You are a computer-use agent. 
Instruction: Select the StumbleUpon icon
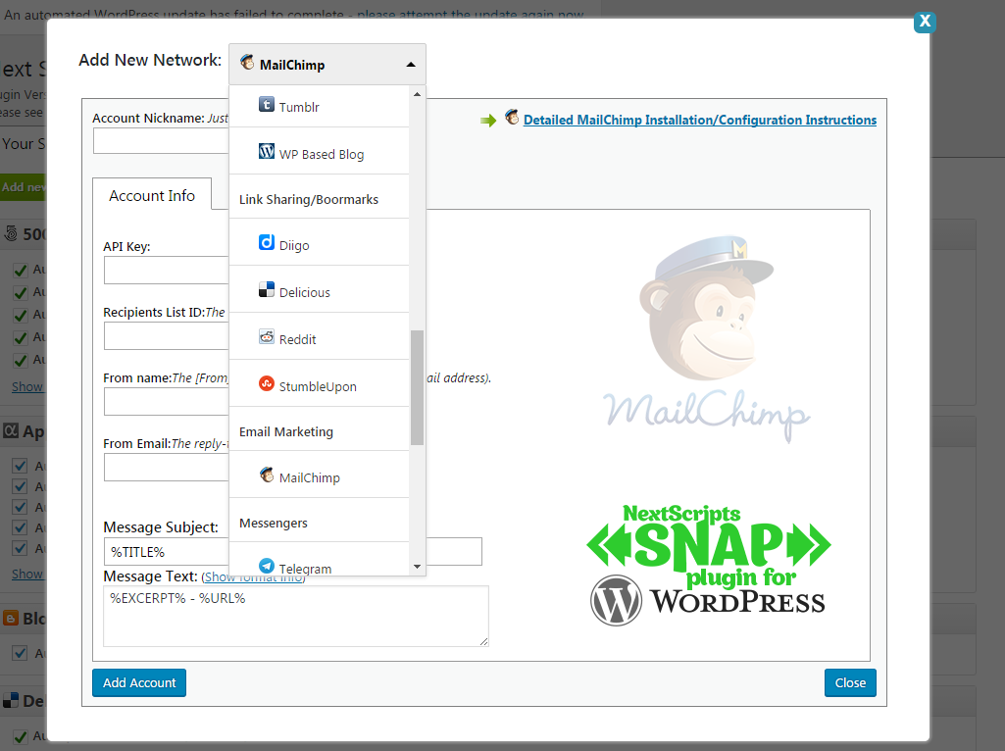267,384
